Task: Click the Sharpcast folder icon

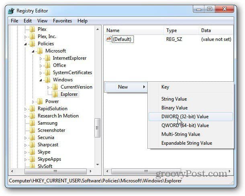Action: click(33, 145)
